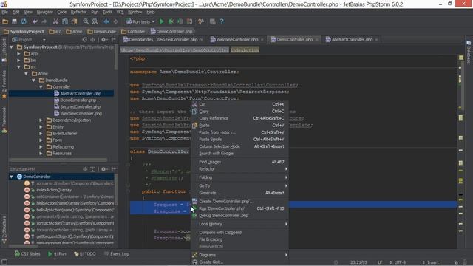
Task: Click the Run with coverage icon
Action: coord(180,21)
